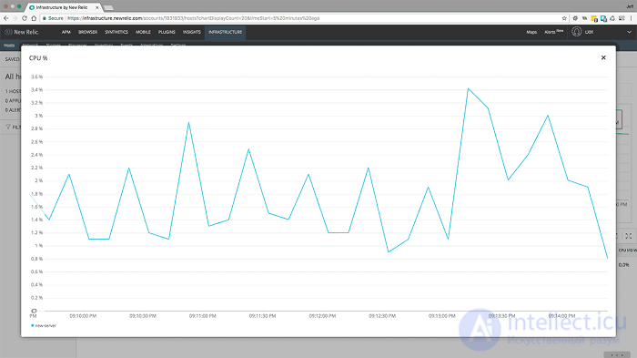Screen dimensions: 637x358
Task: Open the APM menu item
Action: [x=66, y=32]
